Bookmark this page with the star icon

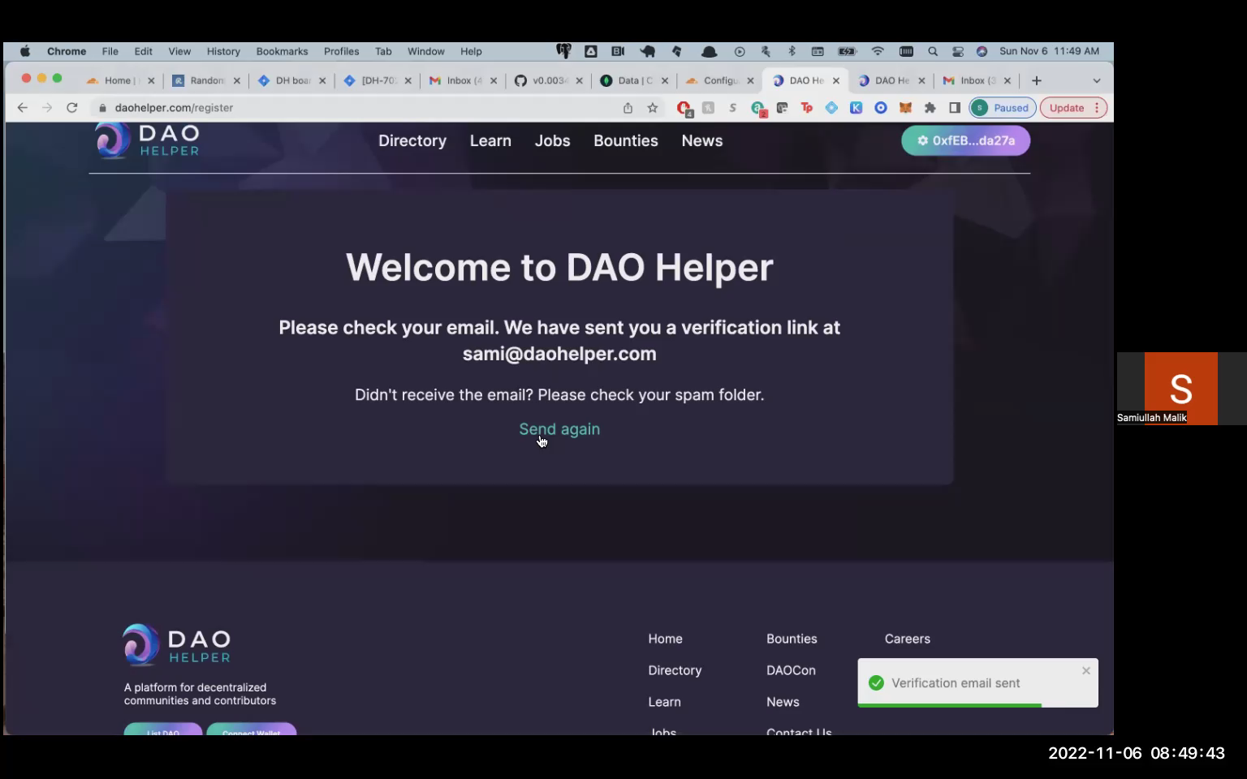[652, 108]
